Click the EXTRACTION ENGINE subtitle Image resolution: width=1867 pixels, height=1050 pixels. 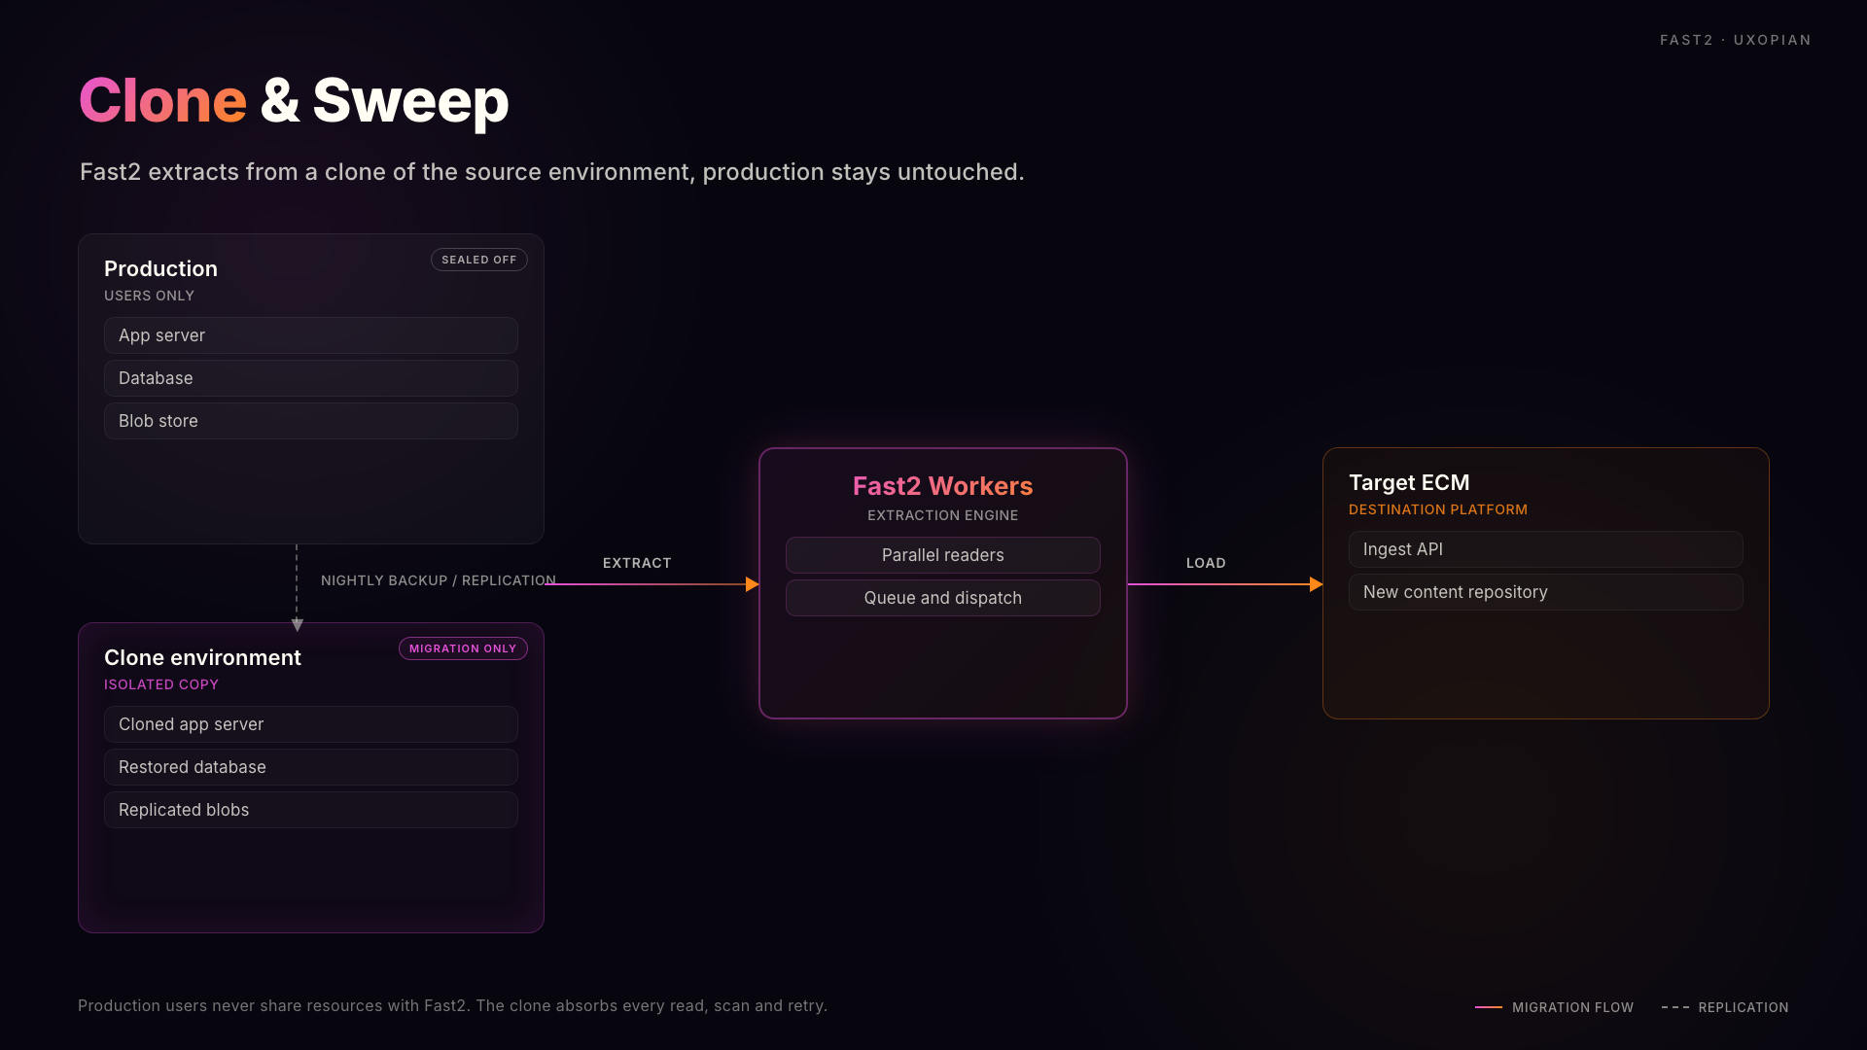click(943, 515)
